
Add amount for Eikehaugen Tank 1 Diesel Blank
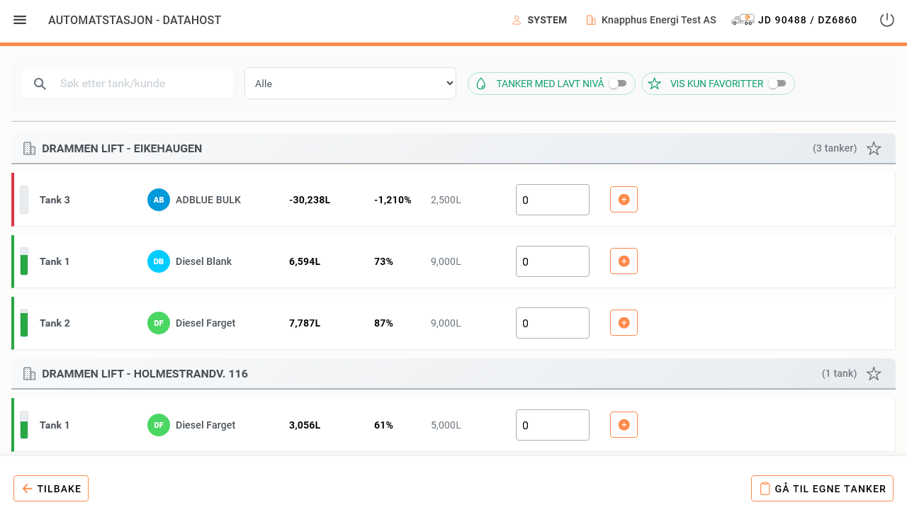pyautogui.click(x=624, y=261)
